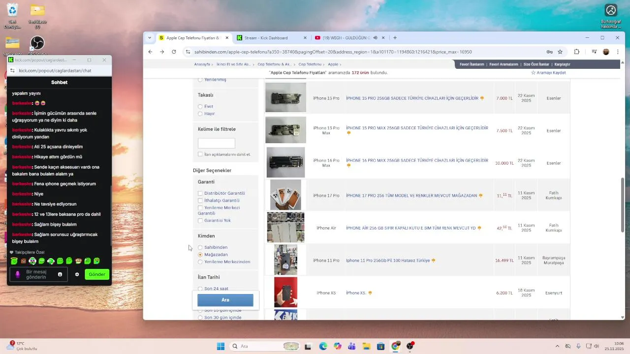Select Takaslı Evet radio option
The width and height of the screenshot is (630, 354).
point(200,106)
